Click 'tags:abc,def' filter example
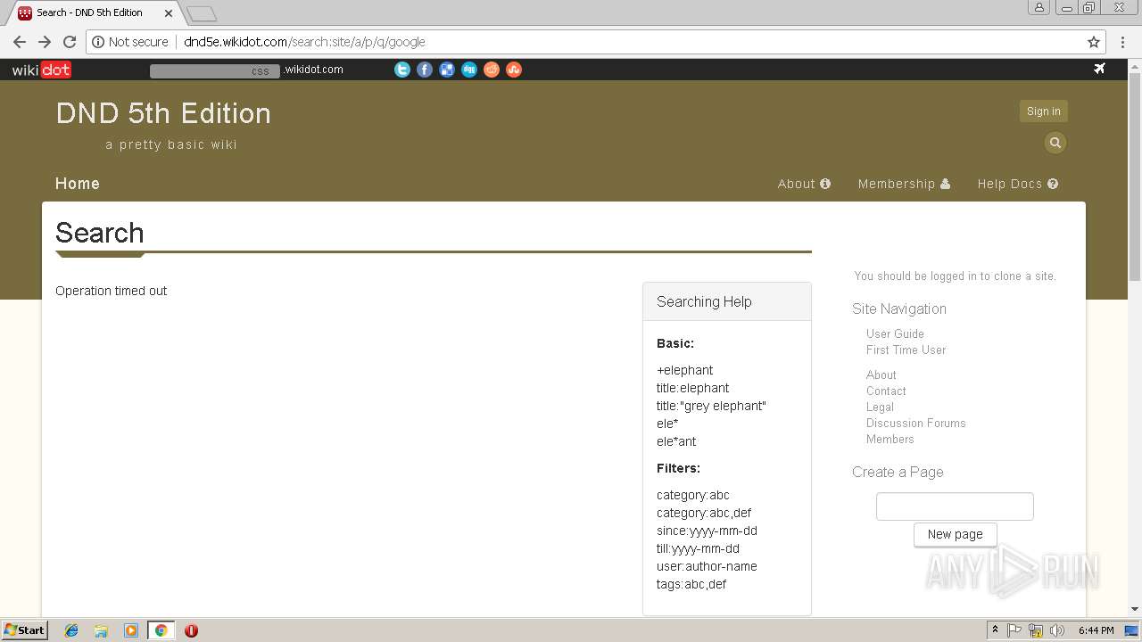The image size is (1142, 642). (691, 584)
